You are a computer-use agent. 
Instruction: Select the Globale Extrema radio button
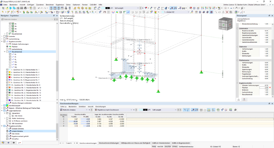7,129
